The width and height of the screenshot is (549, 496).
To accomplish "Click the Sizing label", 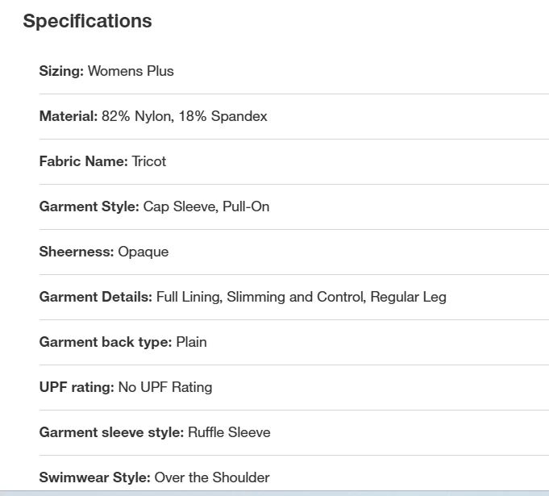I will [61, 71].
